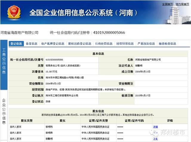Click the national emblem badge logo
Image resolution: width=191 pixels, height=142 pixels.
[14, 12]
